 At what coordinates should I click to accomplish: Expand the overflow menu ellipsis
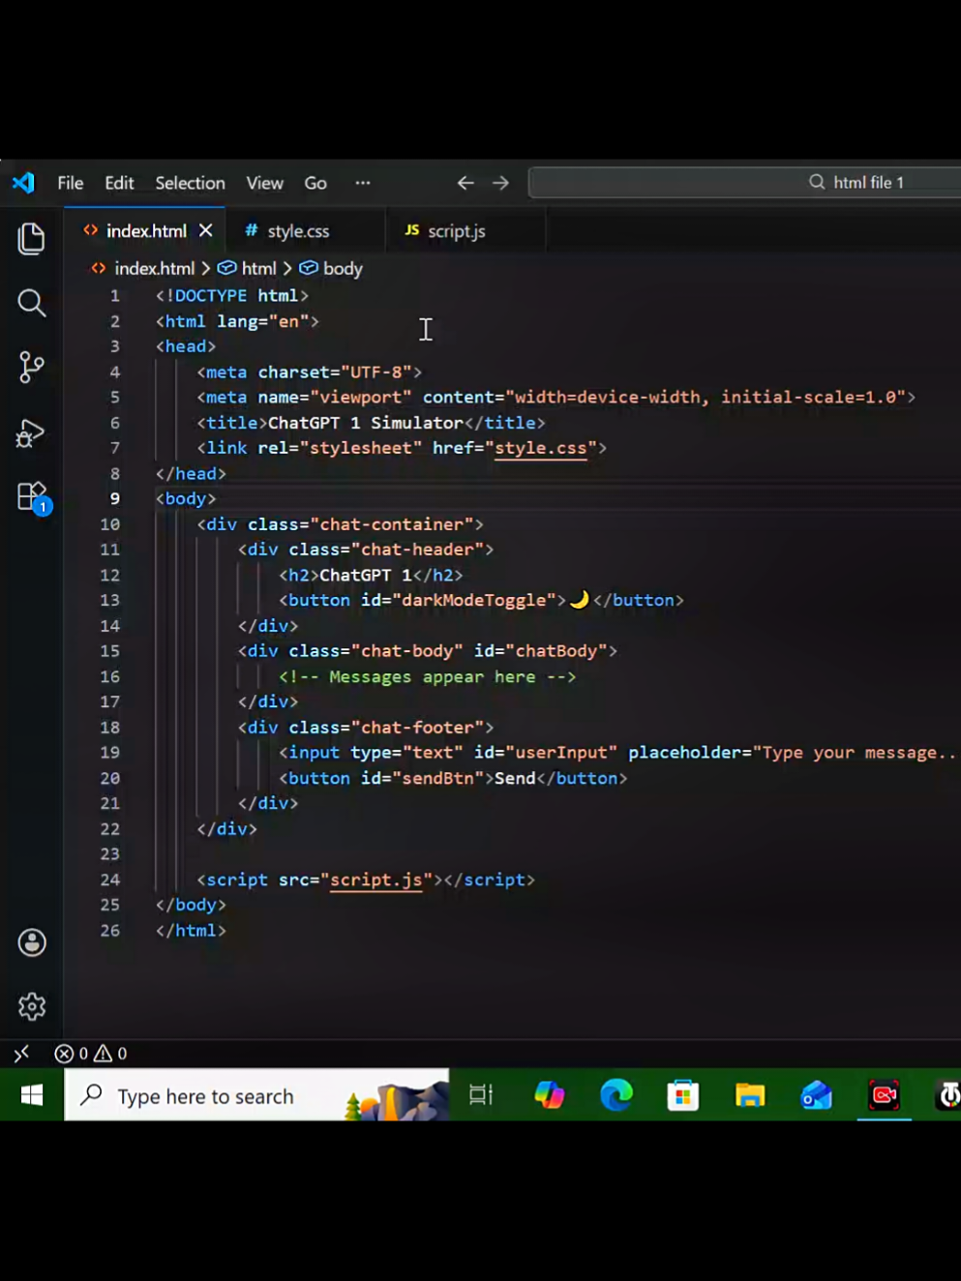pos(363,183)
